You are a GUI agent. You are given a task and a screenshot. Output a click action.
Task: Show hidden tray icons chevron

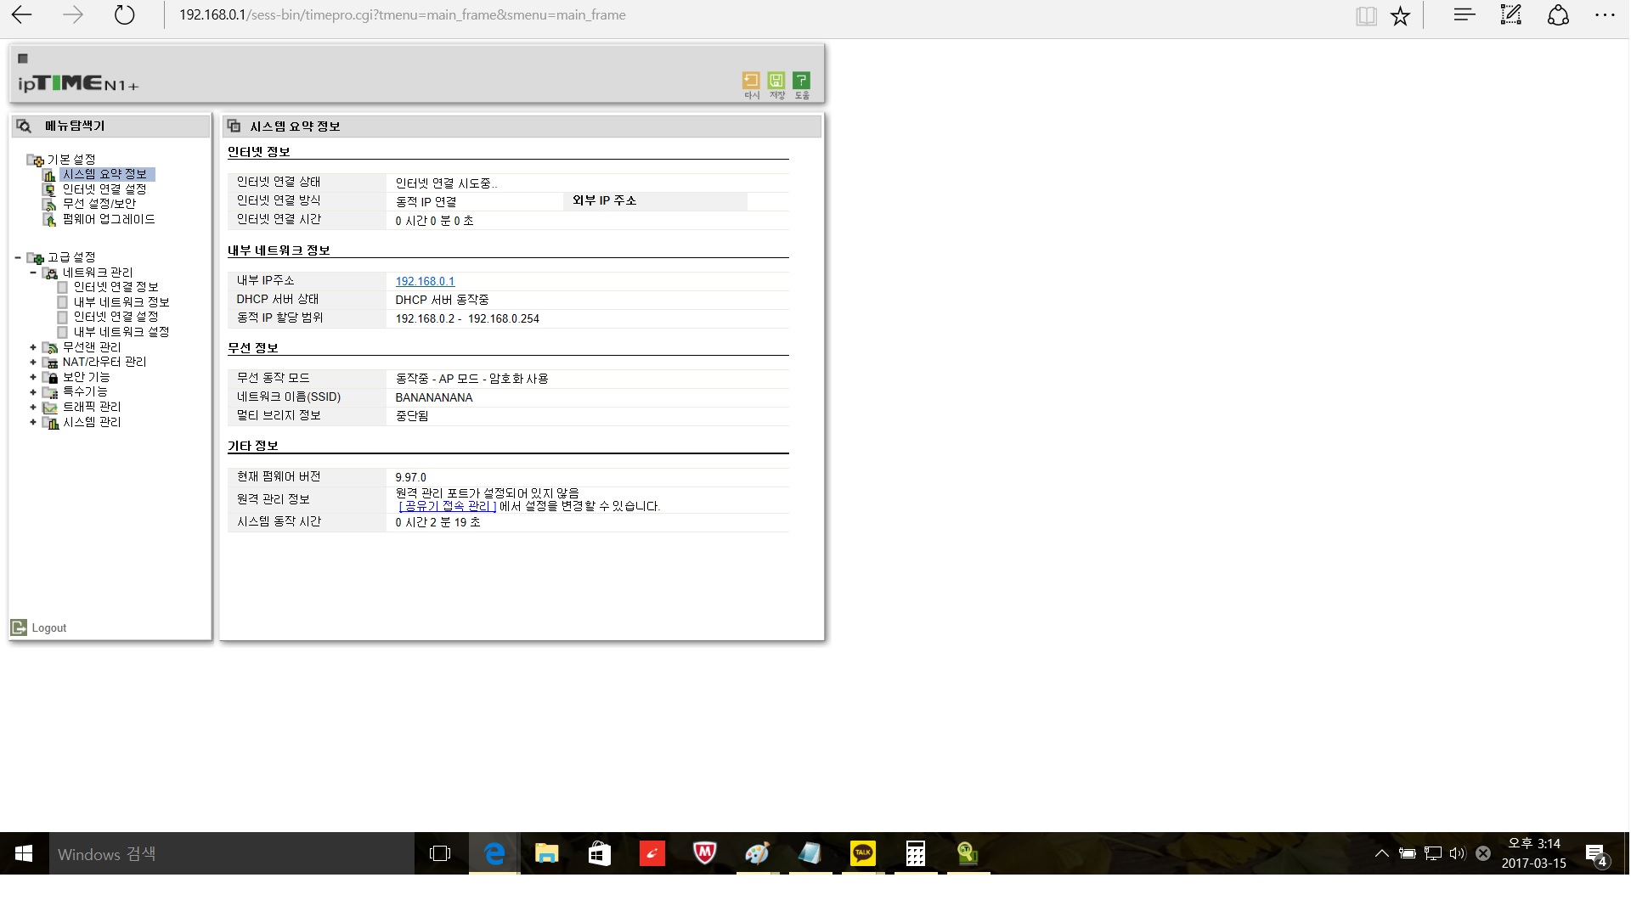pos(1382,853)
